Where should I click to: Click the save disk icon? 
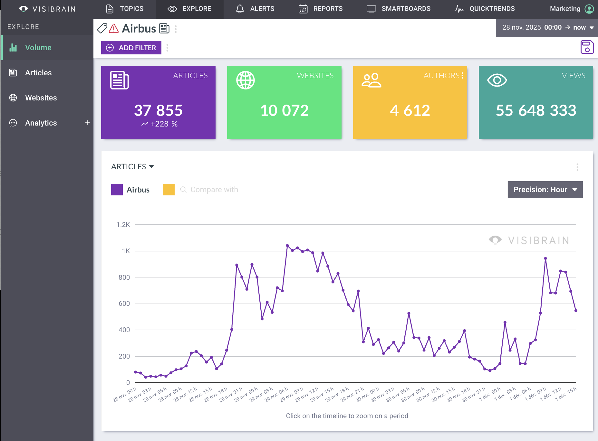pos(587,47)
